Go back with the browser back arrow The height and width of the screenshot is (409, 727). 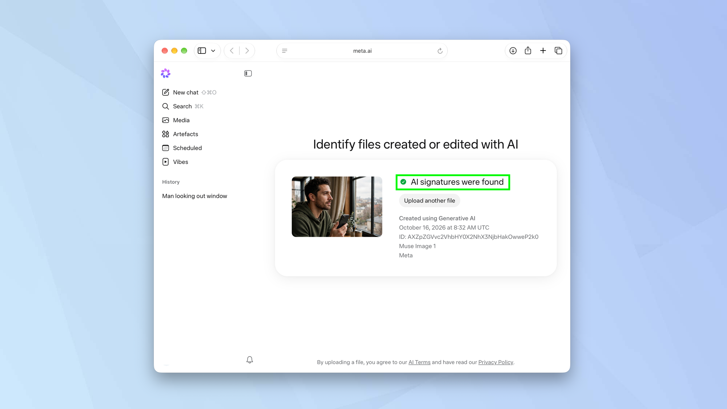pos(232,51)
